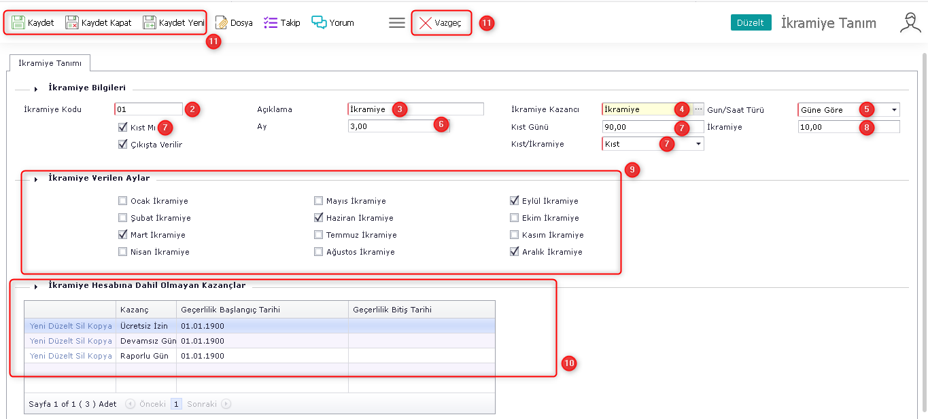Collapse the İkramiye Verilen Aylar section

35,179
